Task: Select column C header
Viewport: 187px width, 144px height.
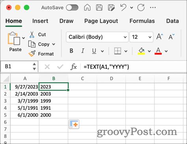Action: (x=82, y=78)
